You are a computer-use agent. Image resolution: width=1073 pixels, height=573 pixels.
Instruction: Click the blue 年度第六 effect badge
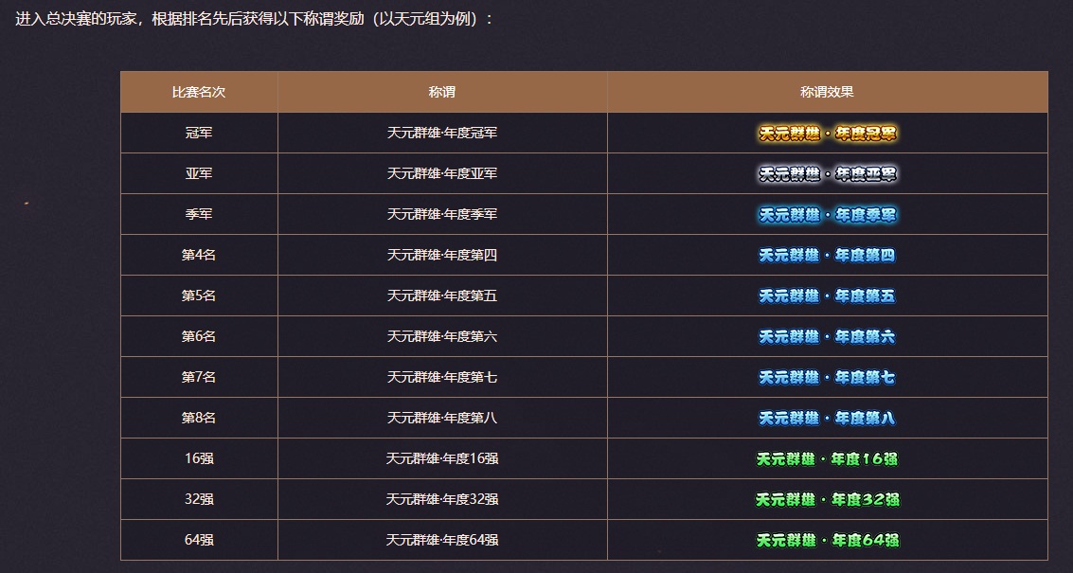(x=827, y=337)
